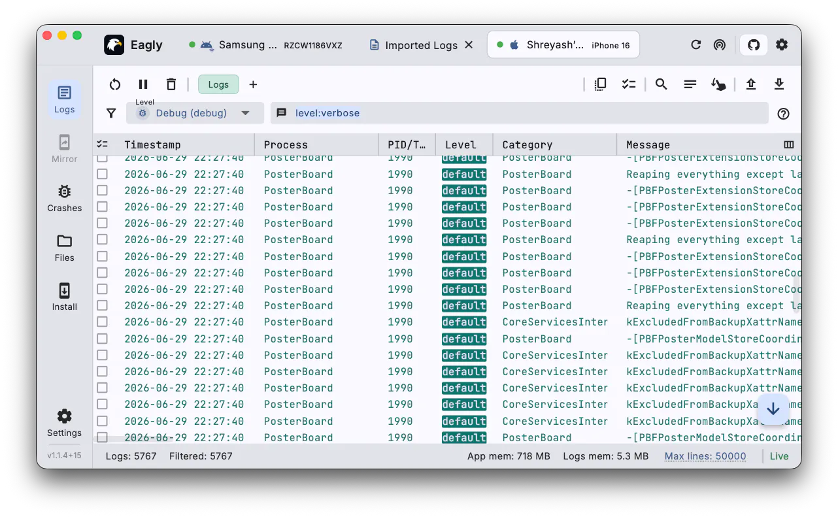Screen dimensions: 838x517
Task: Click the touch scroll hand icon
Action: (x=718, y=84)
